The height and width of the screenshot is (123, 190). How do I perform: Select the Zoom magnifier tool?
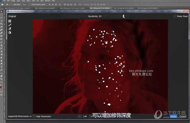[2, 79]
